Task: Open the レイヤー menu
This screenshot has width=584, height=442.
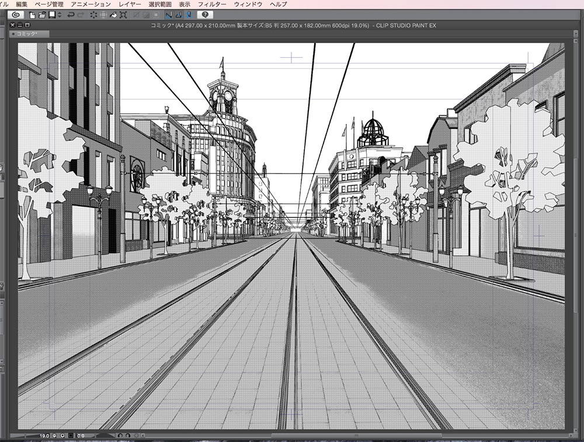Action: tap(130, 4)
